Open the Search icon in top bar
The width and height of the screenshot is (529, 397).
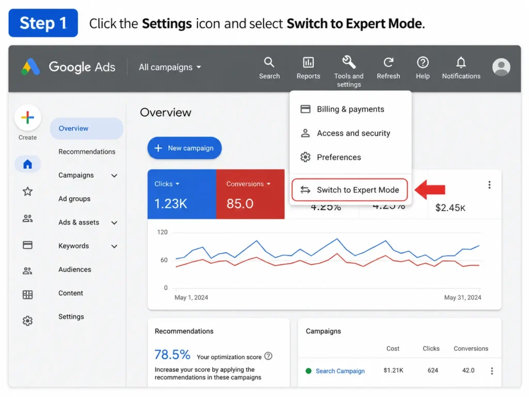pyautogui.click(x=269, y=63)
